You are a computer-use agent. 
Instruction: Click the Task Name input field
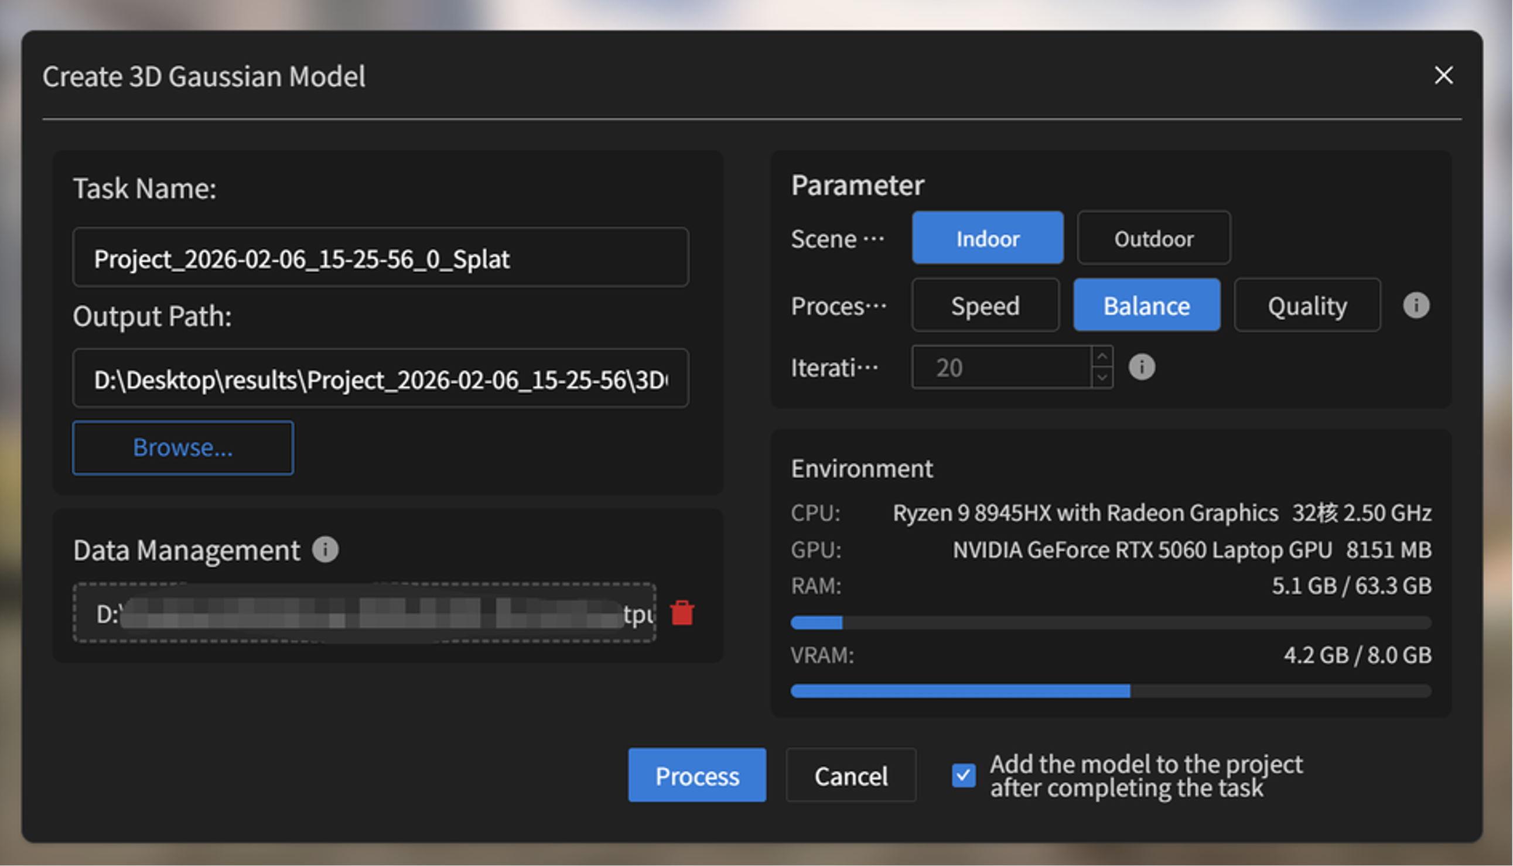click(x=381, y=258)
